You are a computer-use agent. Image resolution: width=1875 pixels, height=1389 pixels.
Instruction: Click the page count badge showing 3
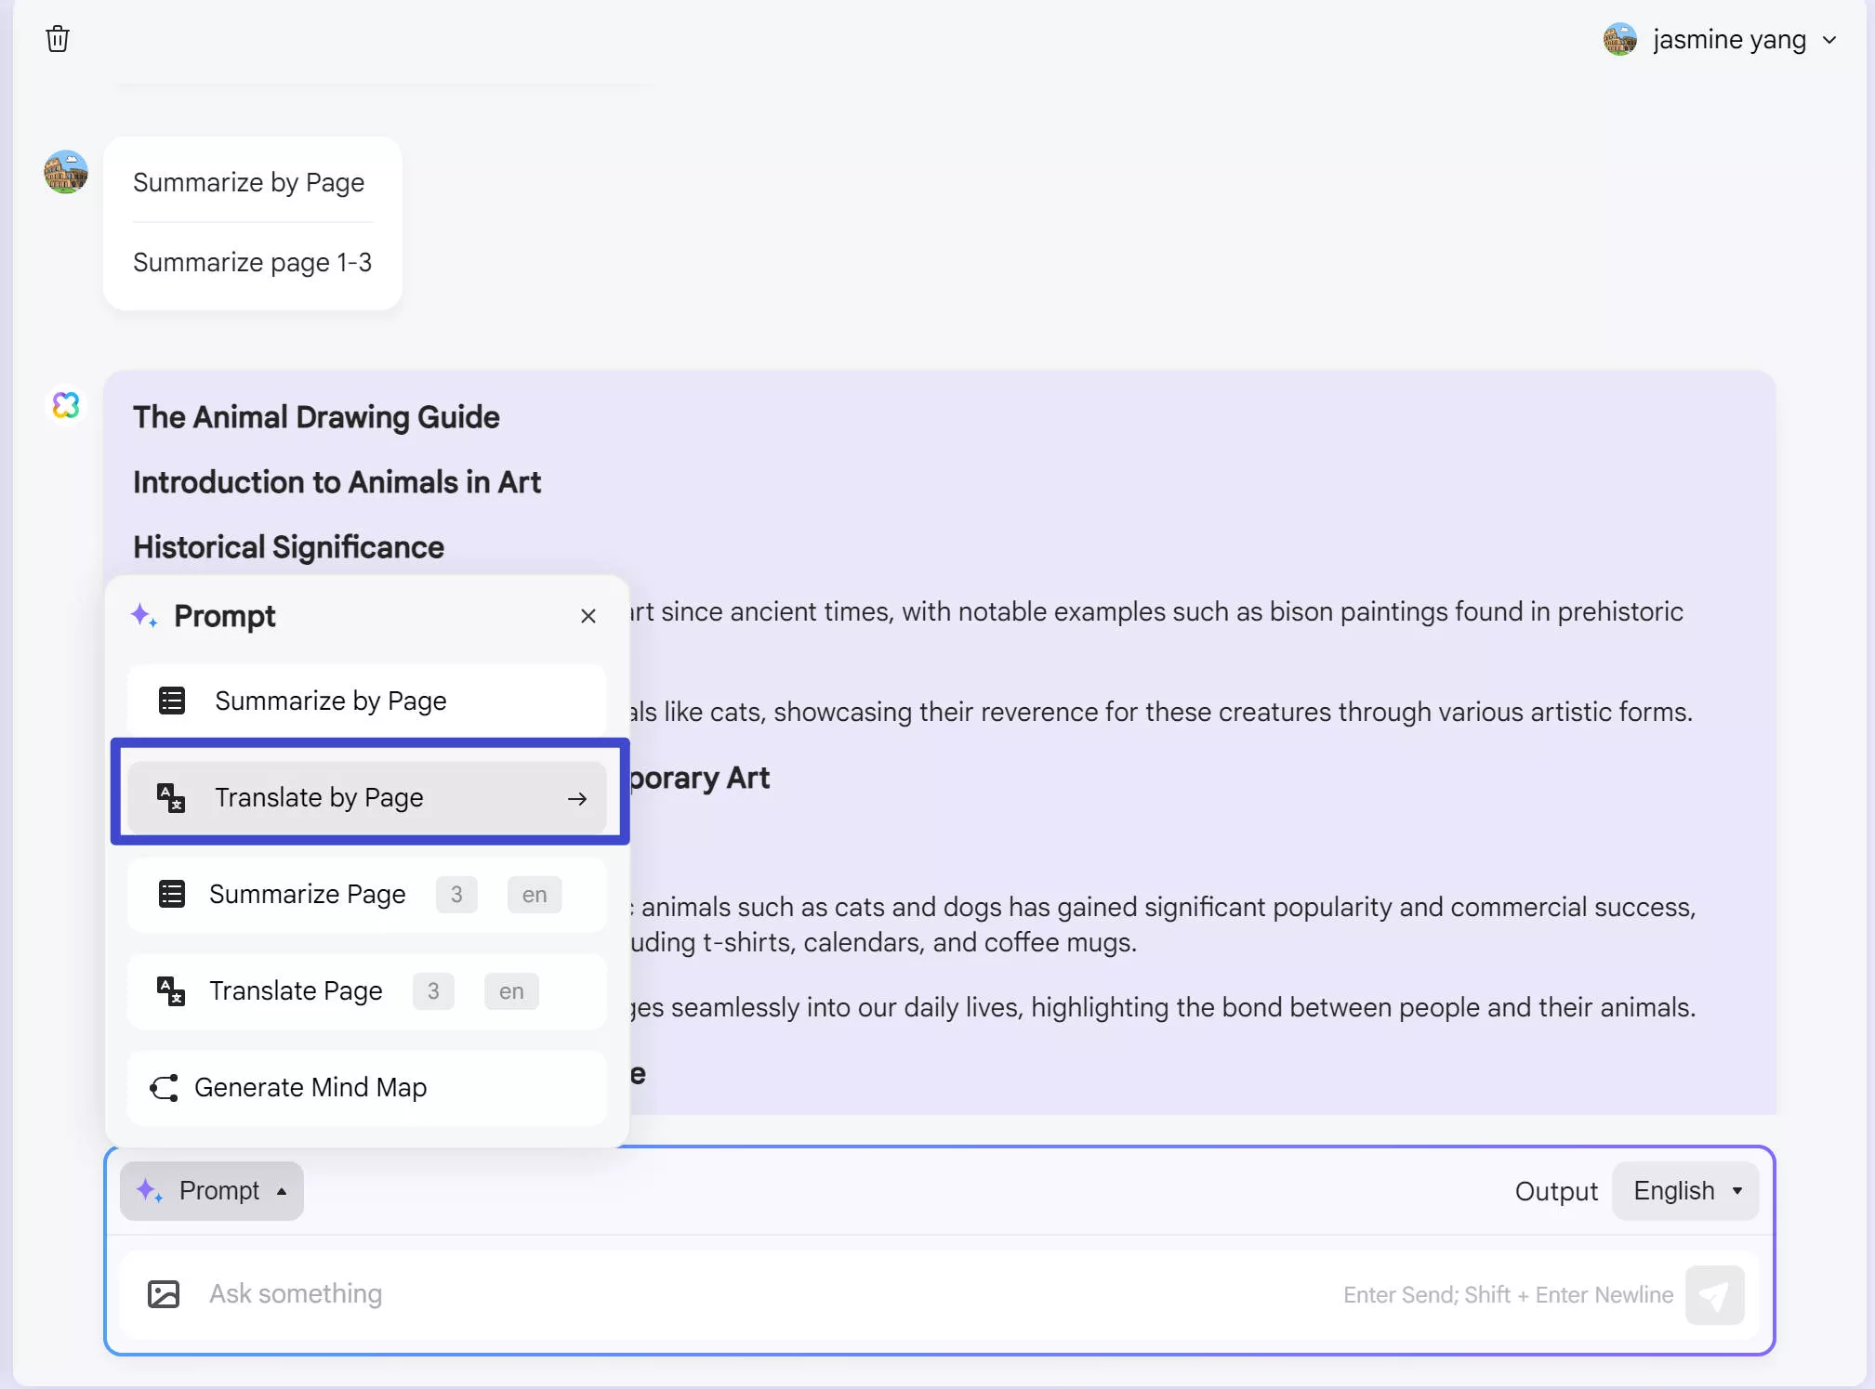pyautogui.click(x=456, y=893)
